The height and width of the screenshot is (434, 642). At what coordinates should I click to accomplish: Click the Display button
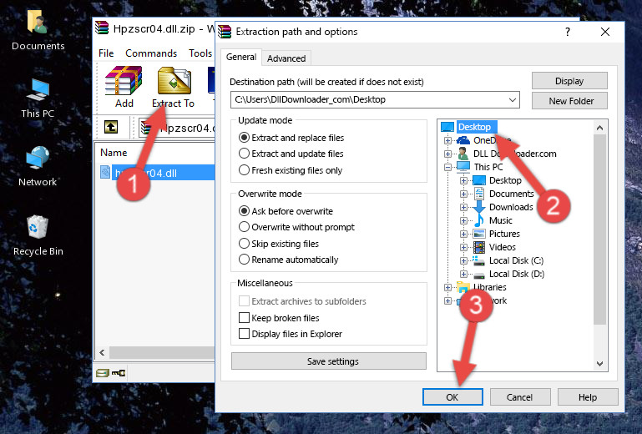(x=569, y=81)
